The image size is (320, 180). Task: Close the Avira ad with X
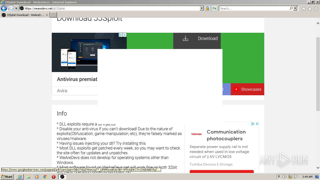tap(124, 35)
